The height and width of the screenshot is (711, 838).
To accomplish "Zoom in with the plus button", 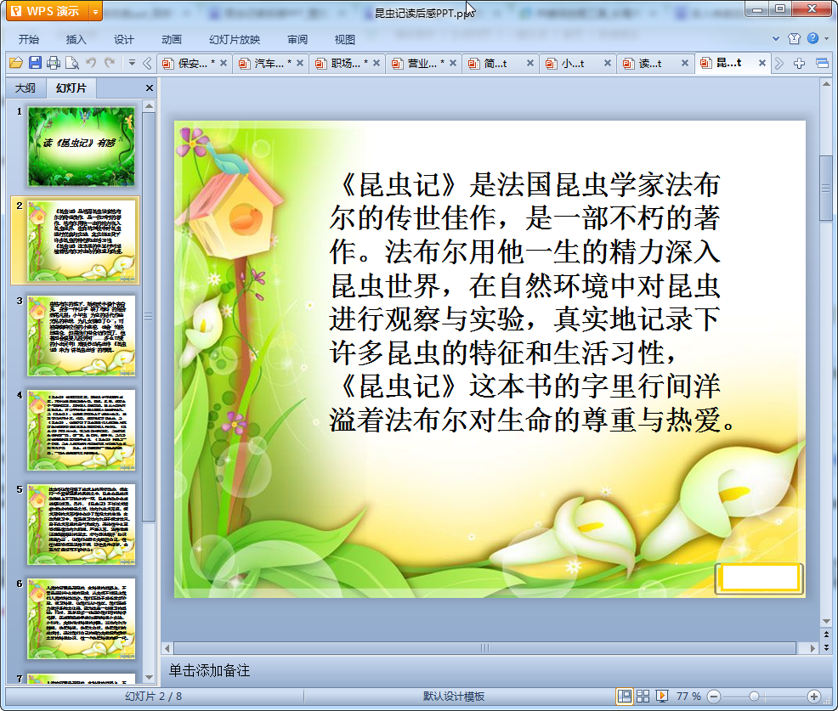I will click(814, 697).
